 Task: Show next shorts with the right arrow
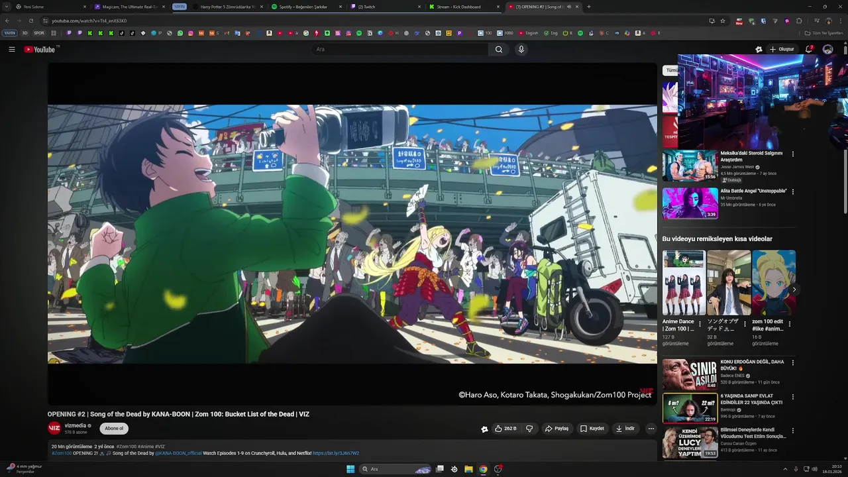point(794,290)
